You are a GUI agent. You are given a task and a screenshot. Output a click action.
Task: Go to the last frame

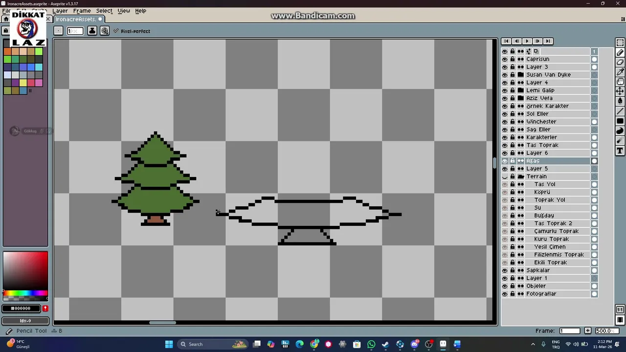(548, 41)
